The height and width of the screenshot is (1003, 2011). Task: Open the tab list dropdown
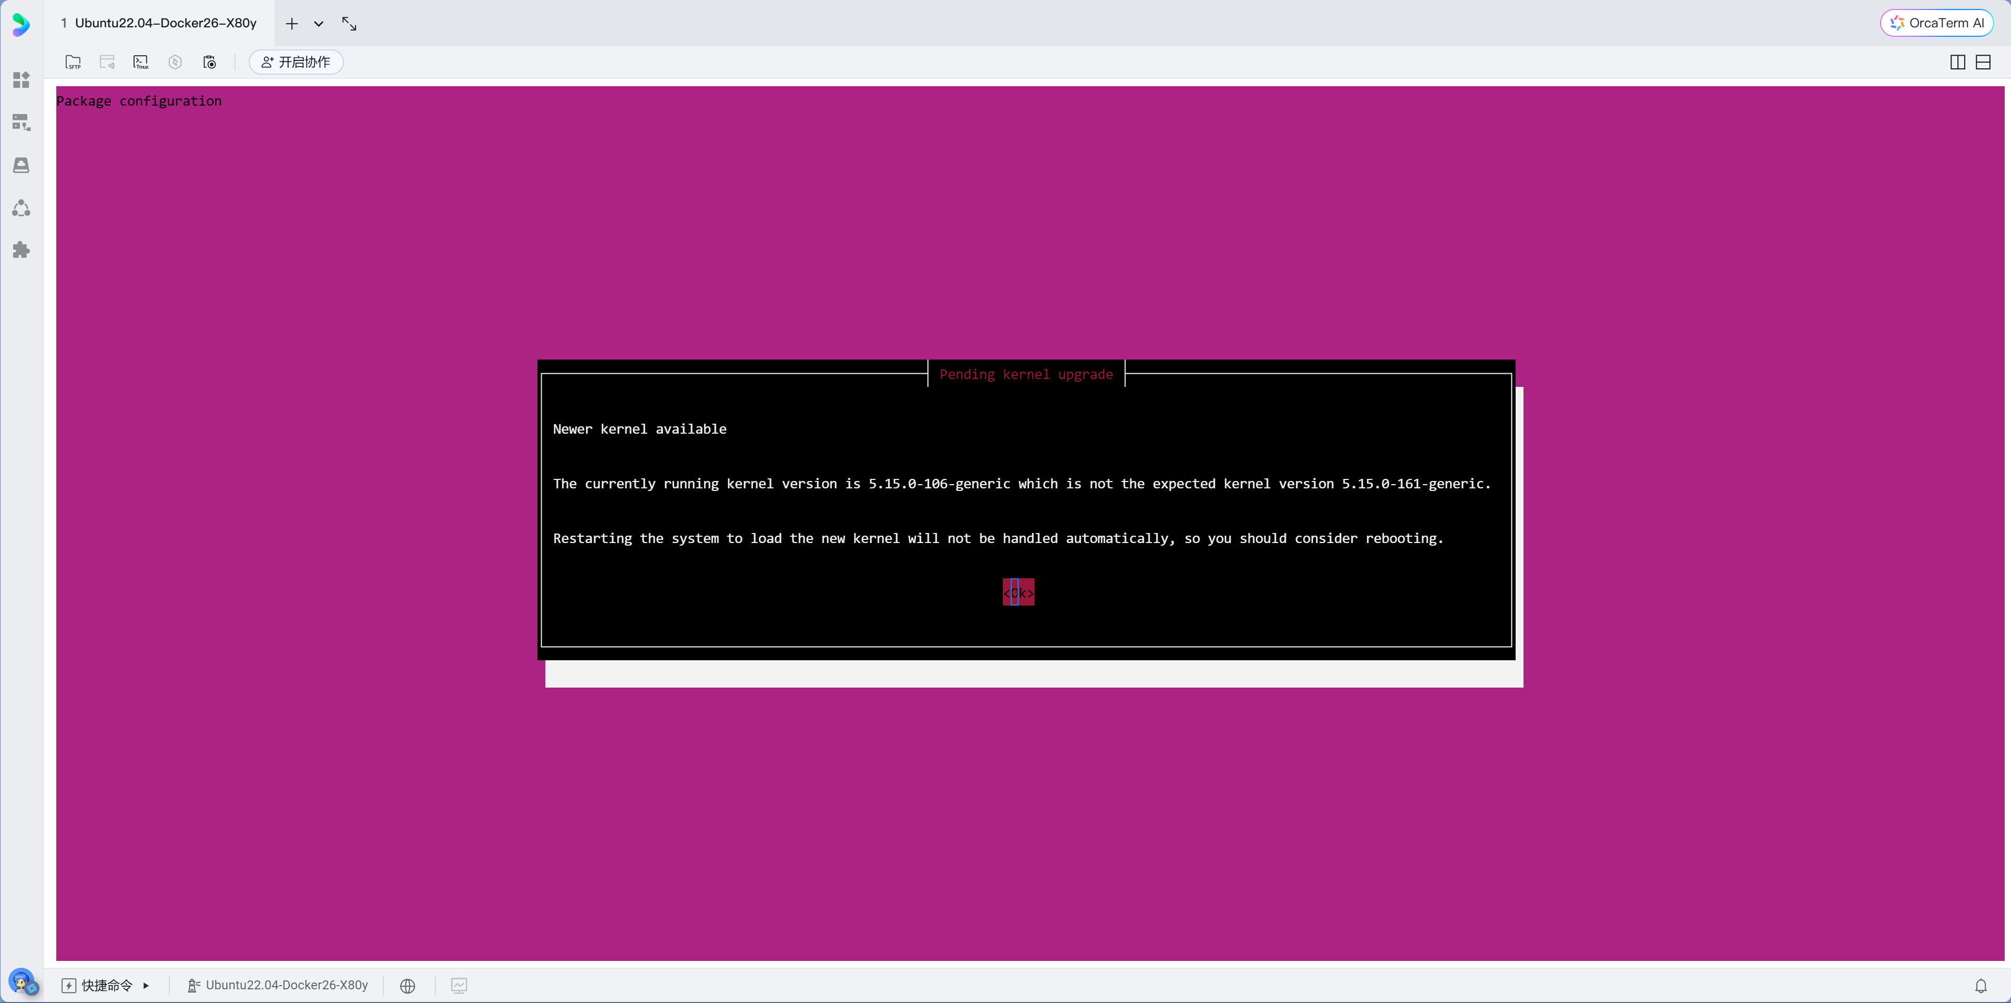319,24
